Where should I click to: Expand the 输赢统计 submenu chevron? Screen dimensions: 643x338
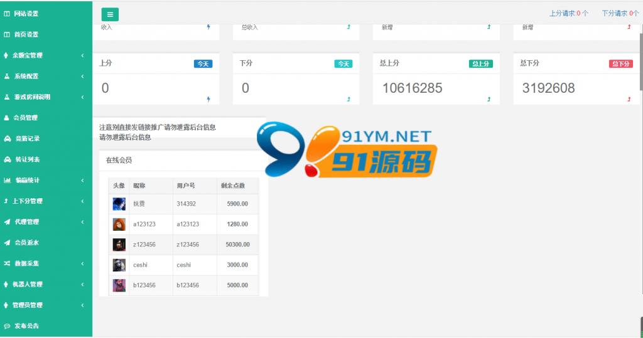pyautogui.click(x=82, y=180)
